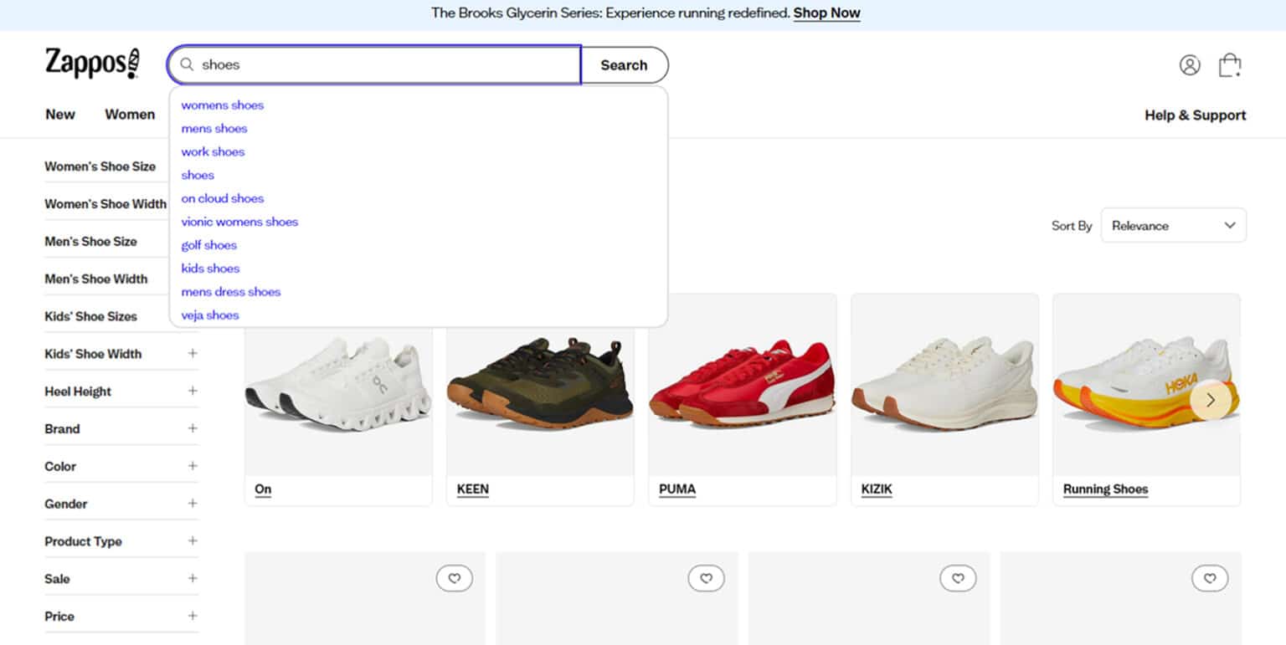Open the Women navigation menu
Viewport: 1286px width, 645px height.
tap(130, 115)
